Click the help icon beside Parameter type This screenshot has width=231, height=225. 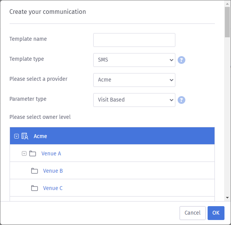coord(181,100)
